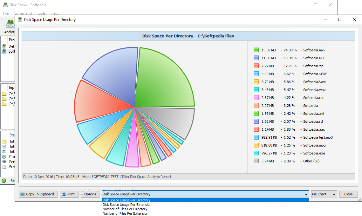Screen dimensions: 362x216
Task: Click the Per status row icon
Action: tap(4, 161)
